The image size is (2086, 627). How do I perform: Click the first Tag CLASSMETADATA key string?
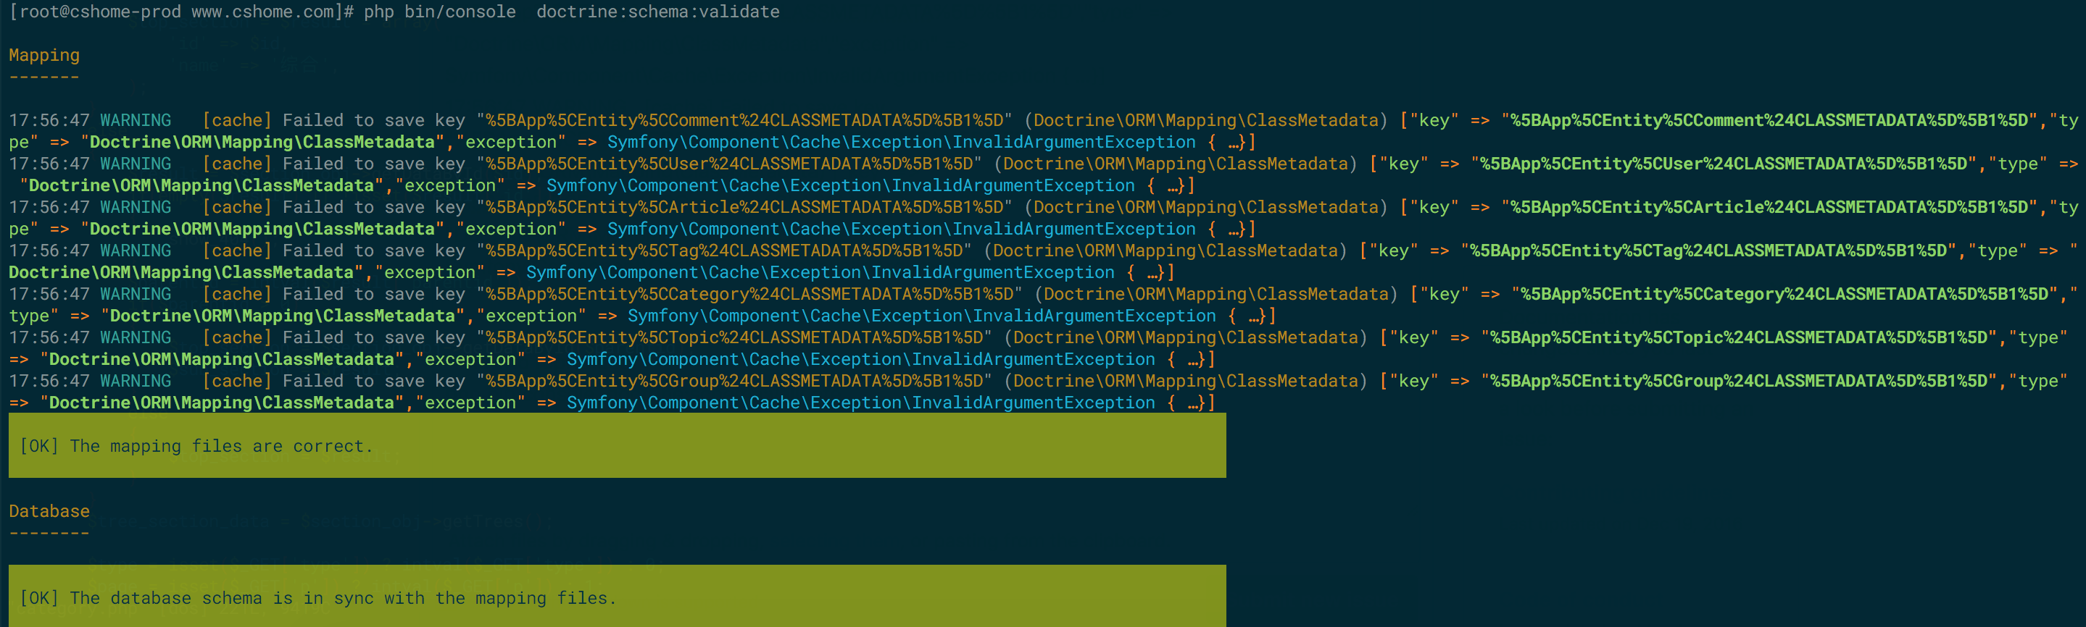724,251
